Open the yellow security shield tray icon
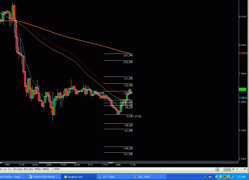The width and height of the screenshot is (249, 180). [221, 177]
